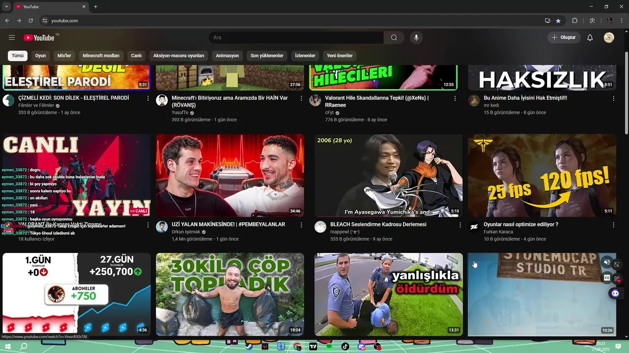Reload the page
This screenshot has width=629, height=353.
point(30,21)
